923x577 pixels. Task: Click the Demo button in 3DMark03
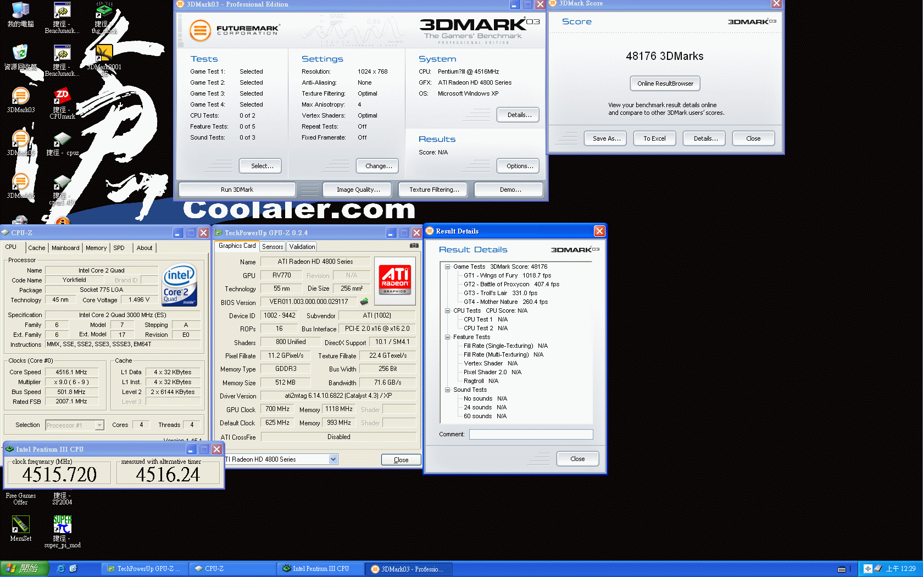pyautogui.click(x=510, y=190)
